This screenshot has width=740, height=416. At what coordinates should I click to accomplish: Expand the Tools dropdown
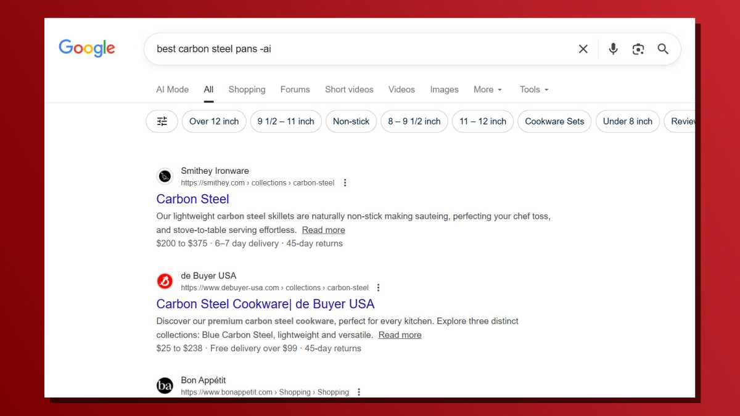point(533,89)
